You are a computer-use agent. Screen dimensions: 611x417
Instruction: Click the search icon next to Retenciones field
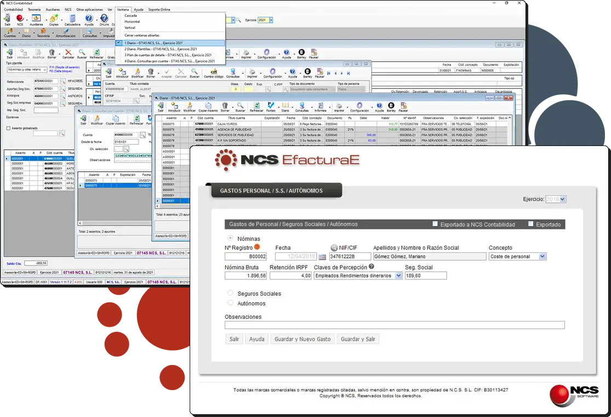62,81
